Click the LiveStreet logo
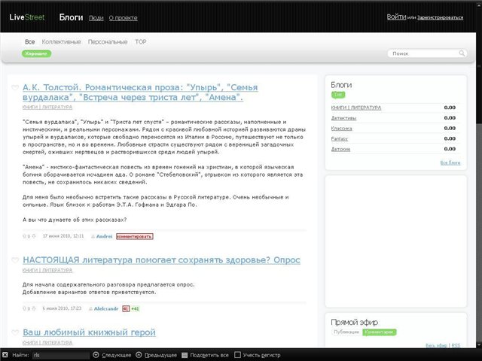 tap(27, 17)
